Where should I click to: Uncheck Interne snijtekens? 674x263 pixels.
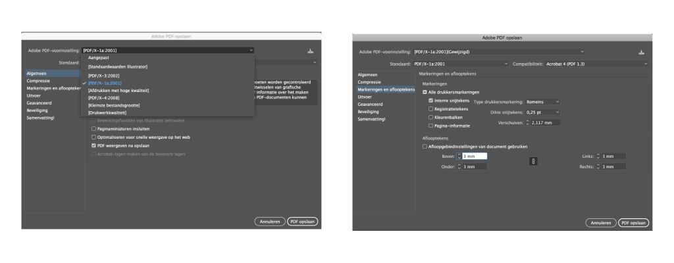coord(430,101)
